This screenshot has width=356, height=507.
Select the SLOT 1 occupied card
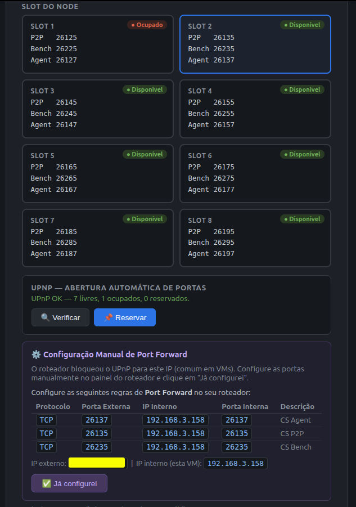(97, 44)
